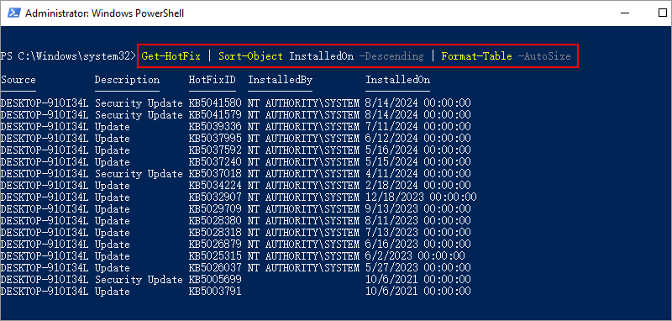
Task: Click the '-AutoSize' parameter
Action: 543,56
